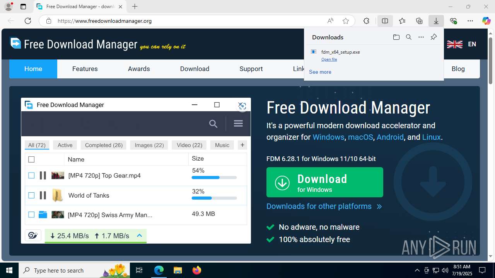
Task: Open Home navigation tab
Action: (33, 69)
